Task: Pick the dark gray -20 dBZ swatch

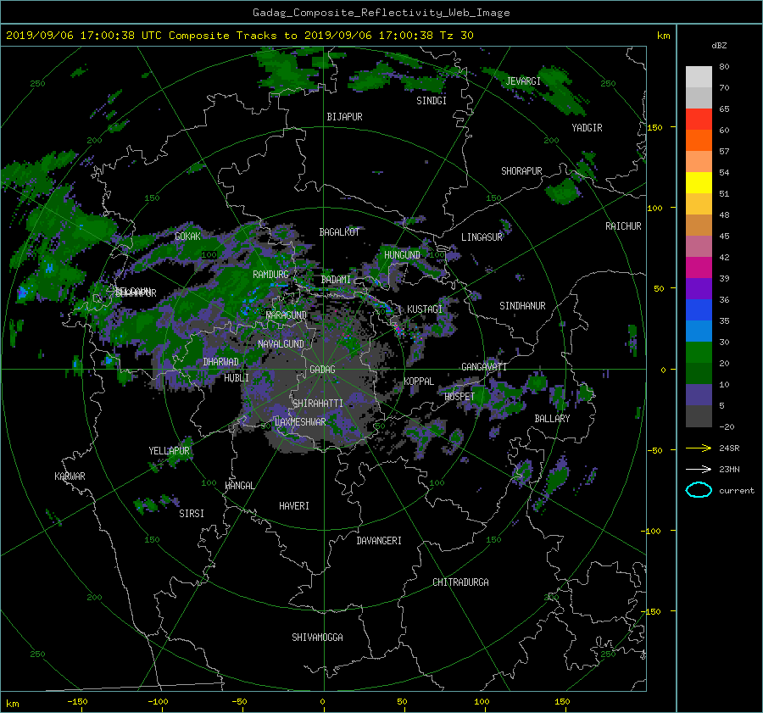Action: (699, 415)
